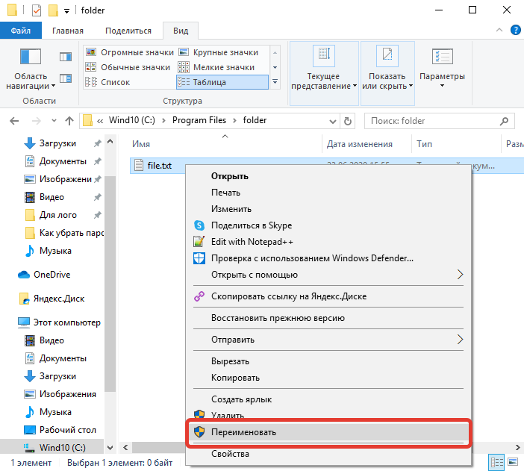Viewport: 524px width, 471px height.
Task: Click the Navigation pane icon (Область навигации)
Action: click(31, 56)
